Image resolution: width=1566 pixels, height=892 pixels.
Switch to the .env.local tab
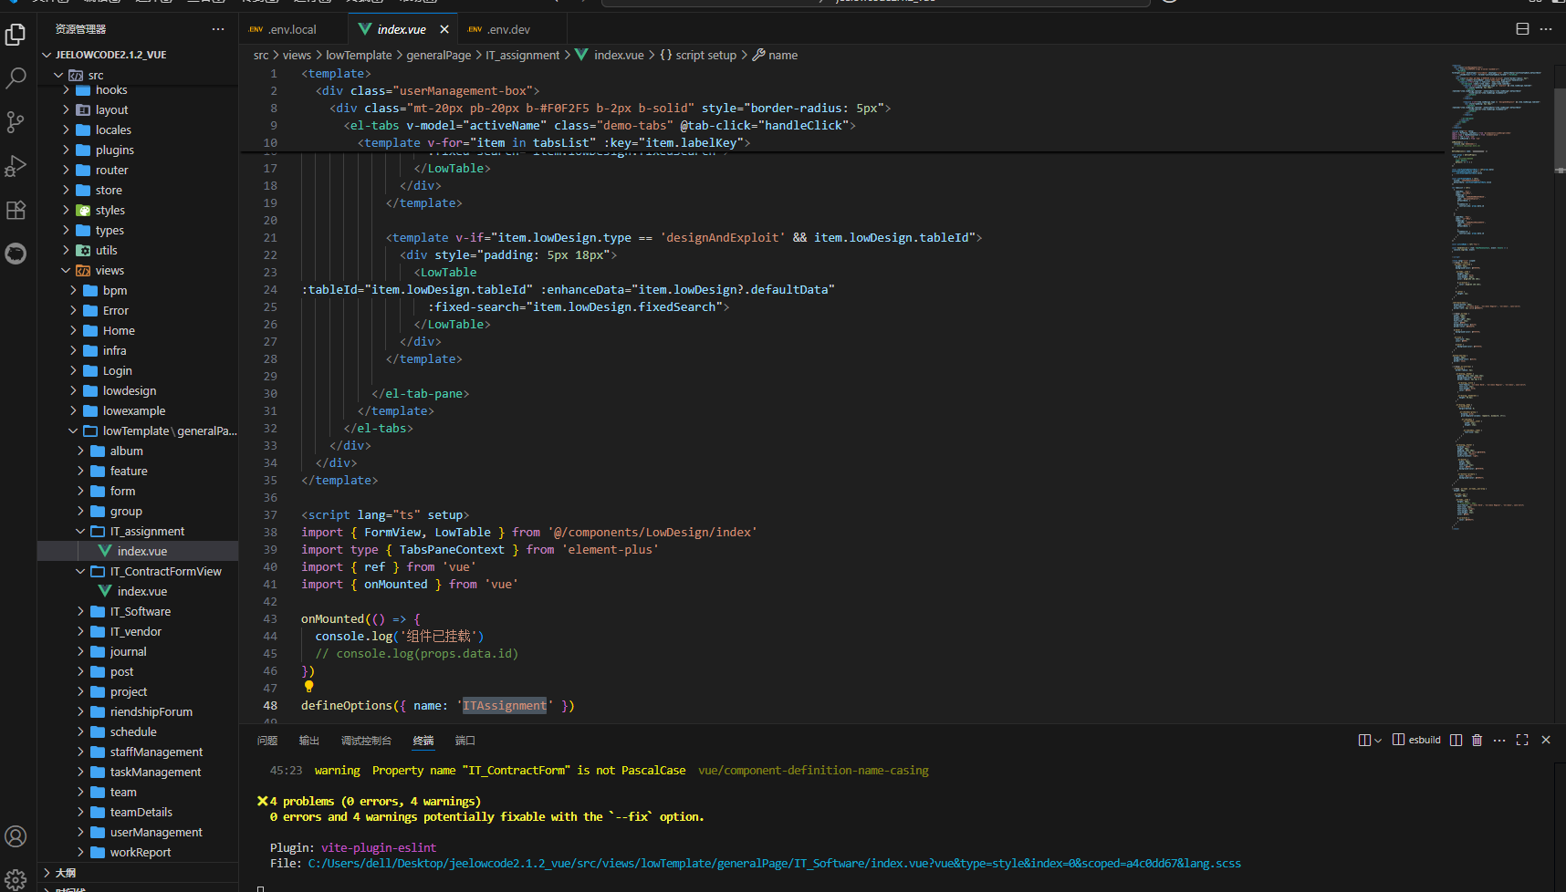[293, 29]
